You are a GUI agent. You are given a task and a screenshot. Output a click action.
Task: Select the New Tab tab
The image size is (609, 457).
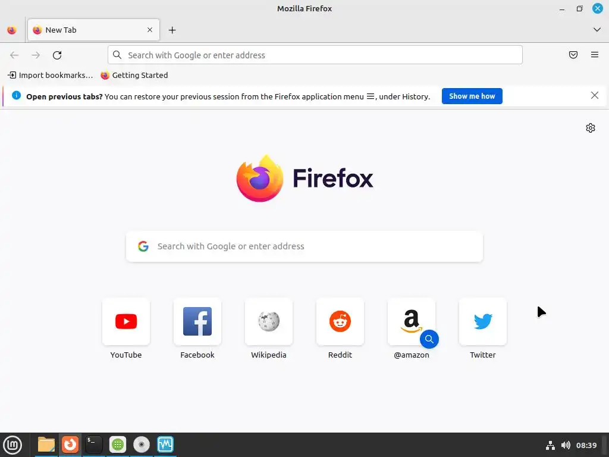click(93, 30)
